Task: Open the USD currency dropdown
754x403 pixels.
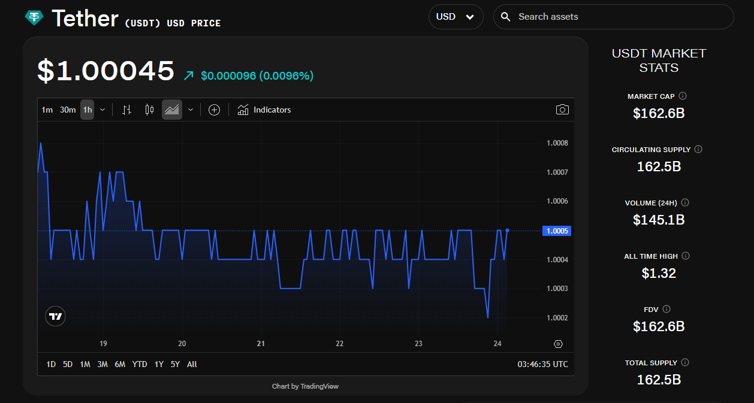Action: (x=456, y=17)
